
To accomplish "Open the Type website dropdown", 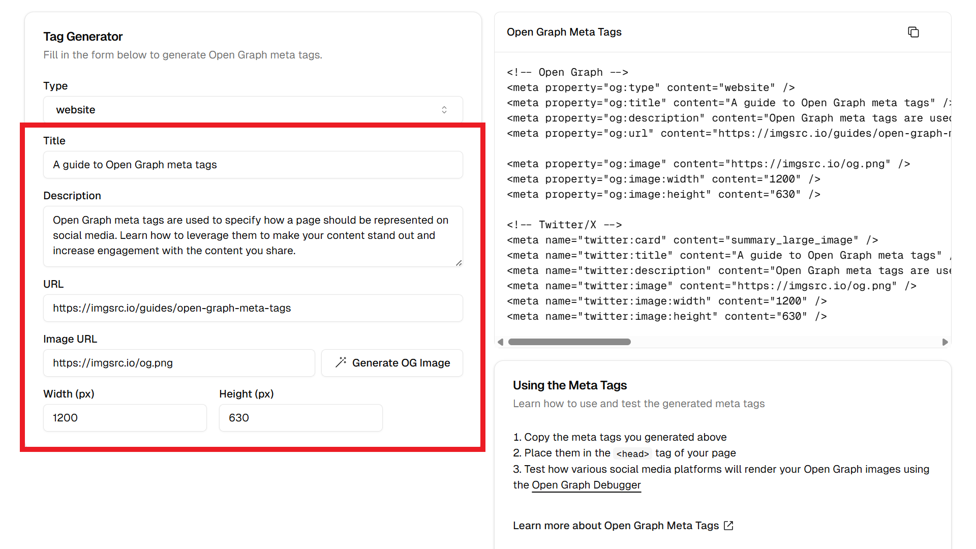I will [253, 110].
